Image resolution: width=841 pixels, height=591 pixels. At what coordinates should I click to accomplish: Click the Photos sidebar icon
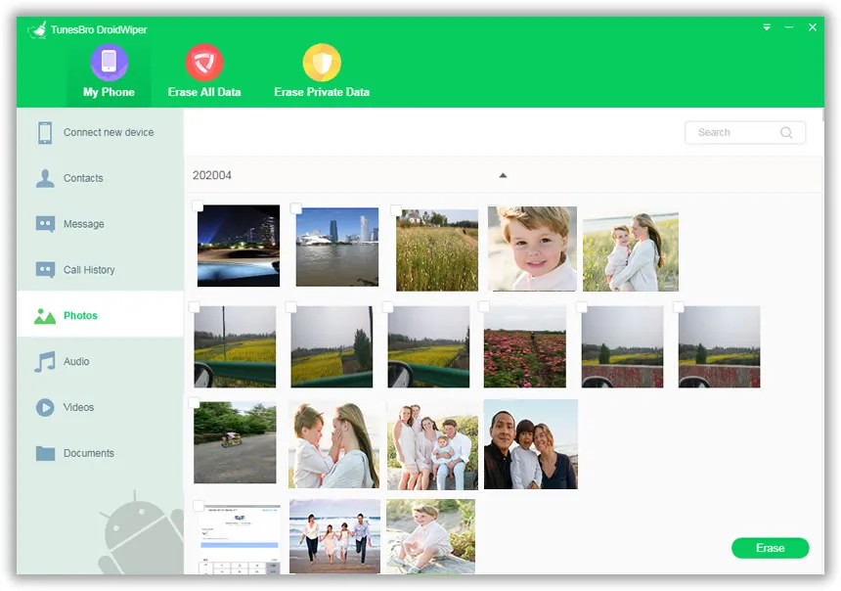47,315
